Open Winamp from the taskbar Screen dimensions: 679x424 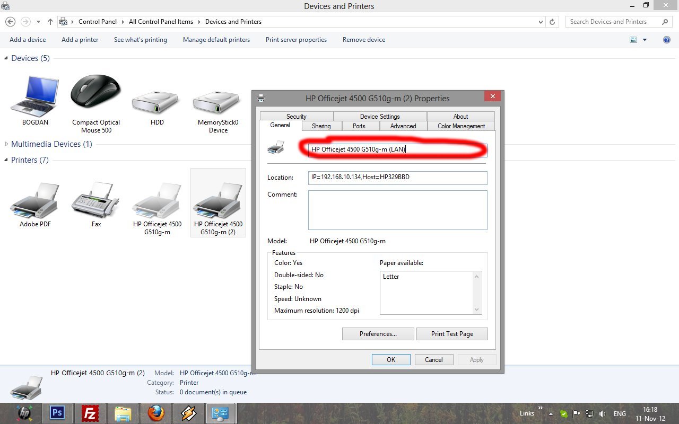pyautogui.click(x=188, y=413)
